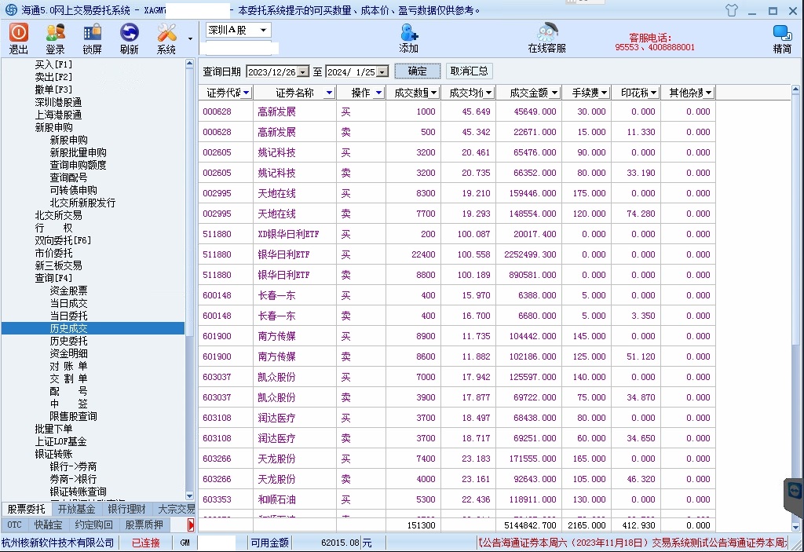Screen dimensions: 804x552
Task: Switch to 精简 compact mode icon
Action: 782,33
